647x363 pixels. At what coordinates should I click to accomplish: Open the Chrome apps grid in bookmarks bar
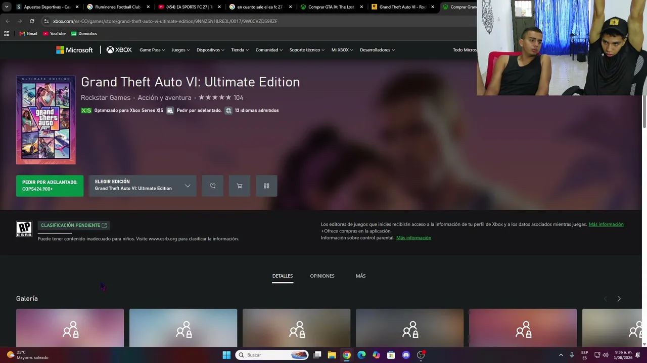[x=7, y=34]
